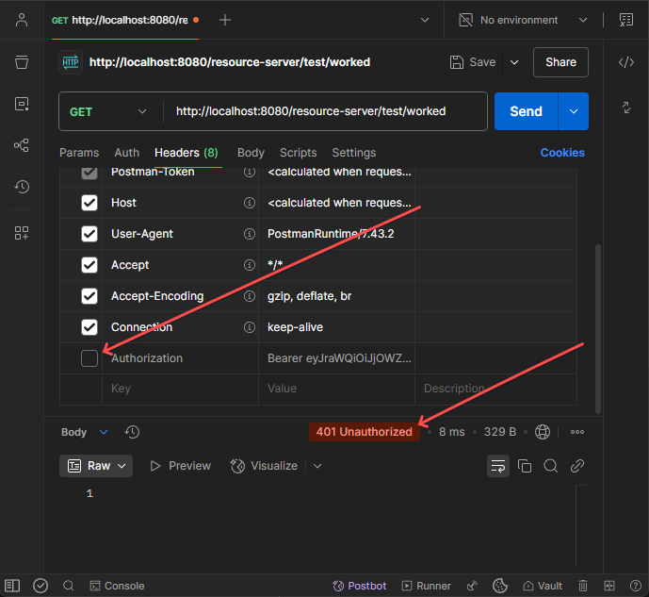649x597 pixels.
Task: Switch to the Auth tab
Action: point(126,153)
